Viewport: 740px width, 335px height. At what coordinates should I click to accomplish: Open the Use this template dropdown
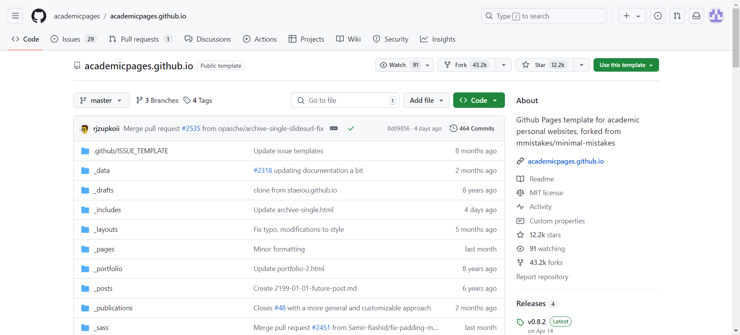pyautogui.click(x=626, y=65)
